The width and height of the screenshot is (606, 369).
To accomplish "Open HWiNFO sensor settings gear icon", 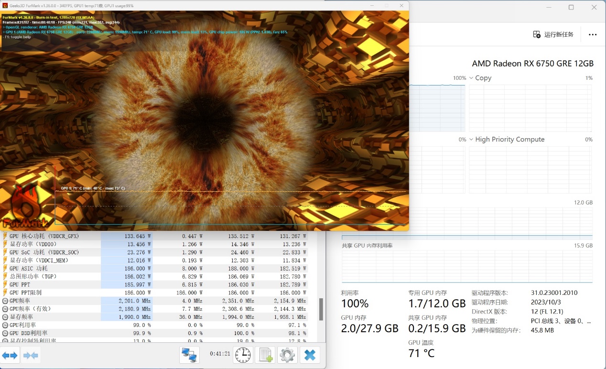I will (x=287, y=355).
